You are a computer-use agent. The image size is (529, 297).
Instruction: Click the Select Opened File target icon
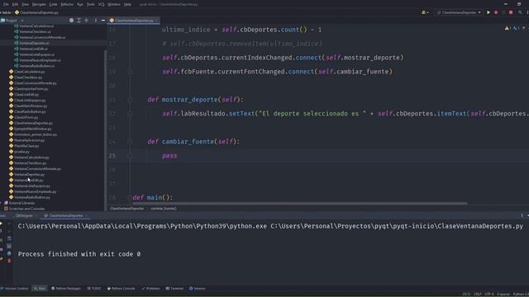tap(71, 21)
